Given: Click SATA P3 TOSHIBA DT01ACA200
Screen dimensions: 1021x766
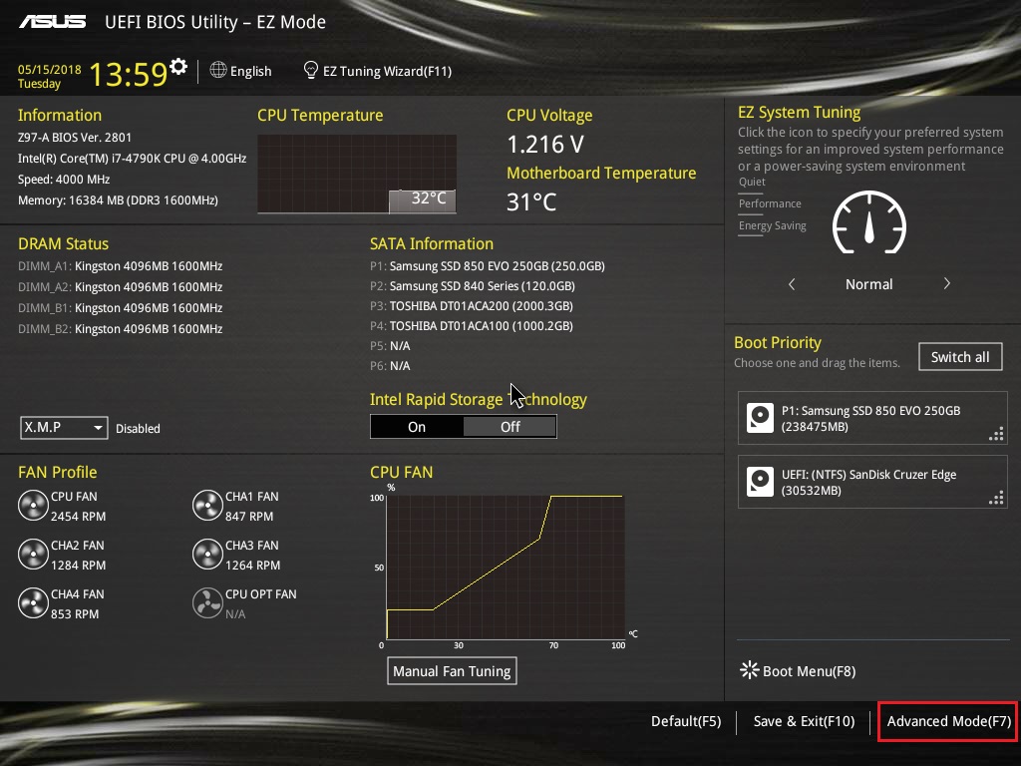Looking at the screenshot, I should (472, 305).
